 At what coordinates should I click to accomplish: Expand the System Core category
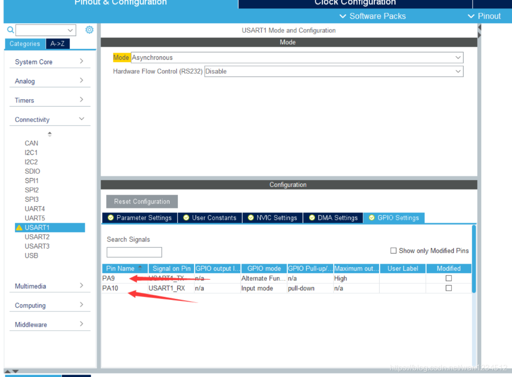[x=49, y=62]
